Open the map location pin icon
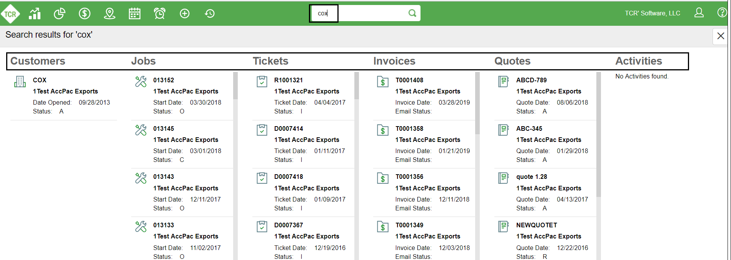Image resolution: width=731 pixels, height=260 pixels. [110, 14]
